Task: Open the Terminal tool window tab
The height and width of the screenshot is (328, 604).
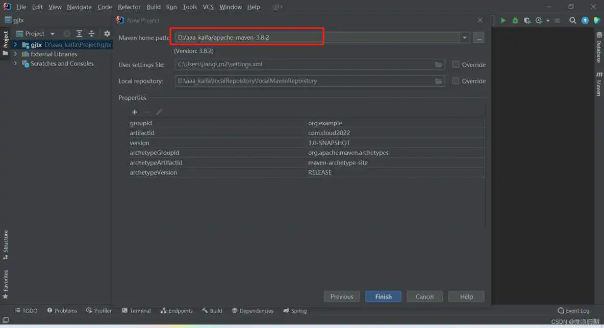Action: point(136,311)
